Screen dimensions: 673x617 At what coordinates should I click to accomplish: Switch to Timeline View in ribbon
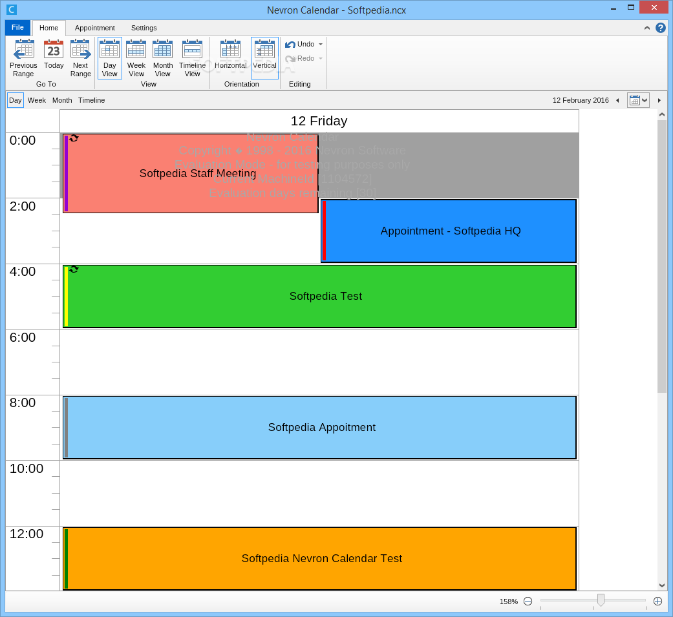(x=192, y=58)
